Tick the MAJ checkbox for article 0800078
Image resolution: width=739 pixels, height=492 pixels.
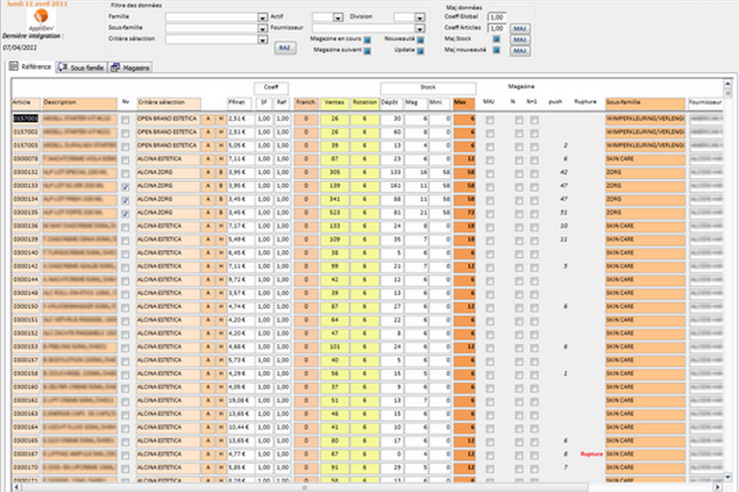point(489,158)
